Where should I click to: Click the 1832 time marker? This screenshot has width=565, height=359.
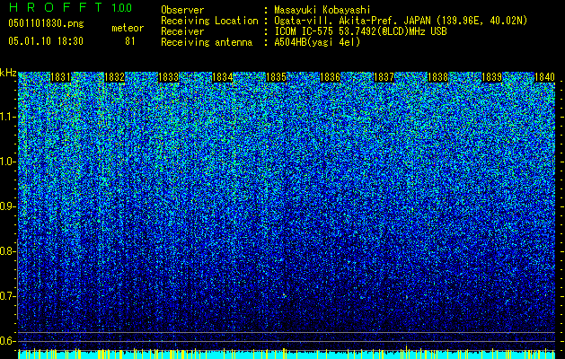(x=114, y=77)
